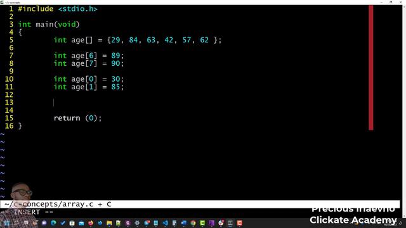
Task: Click the '~/c-concepts/array.c + C' status line
Action: (x=200, y=204)
